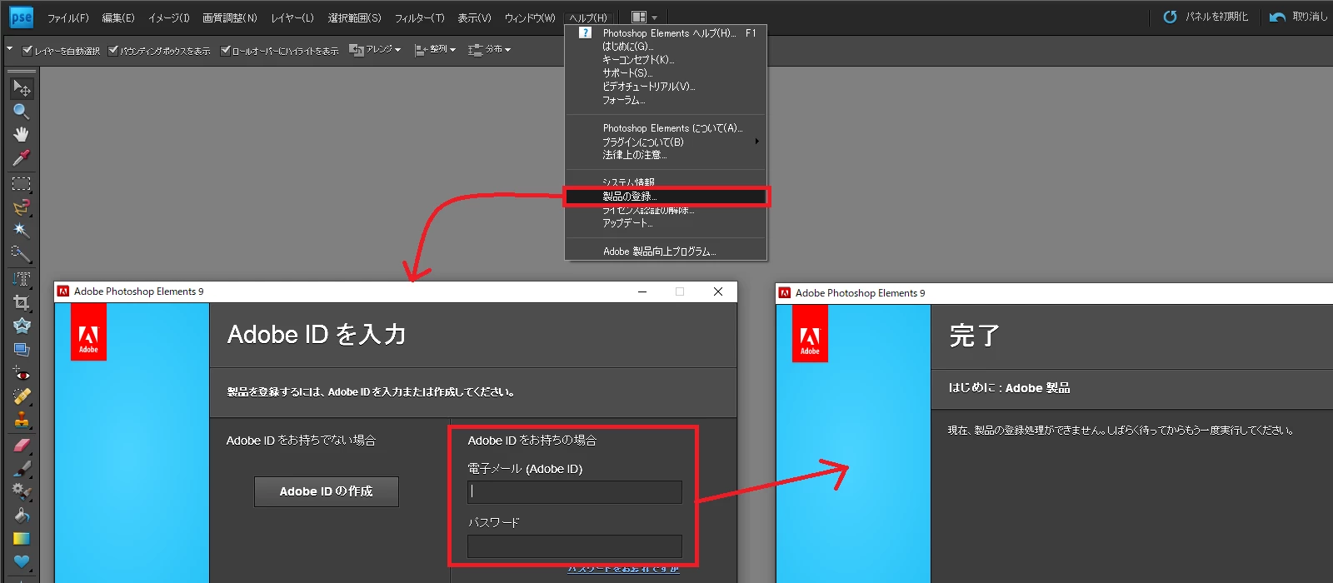This screenshot has width=1333, height=583.
Task: Click the help question mark icon
Action: point(585,32)
